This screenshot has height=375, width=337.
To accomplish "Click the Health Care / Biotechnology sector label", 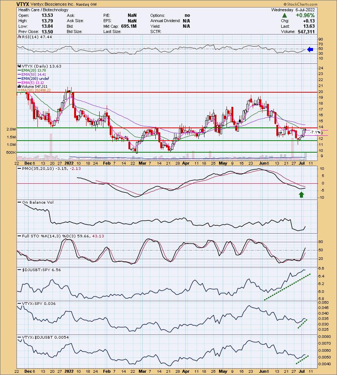I will (x=43, y=10).
